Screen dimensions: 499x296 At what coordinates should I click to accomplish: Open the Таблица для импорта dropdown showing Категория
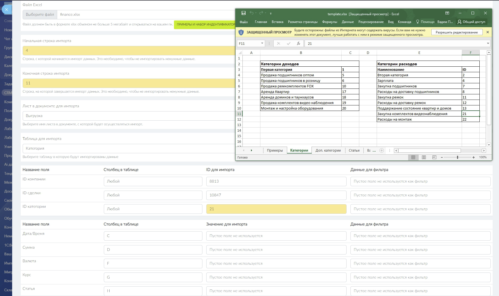click(x=129, y=148)
